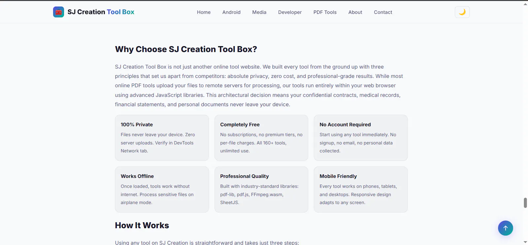Toggle dark mode with the moon icon
Image resolution: width=528 pixels, height=245 pixels.
(462, 12)
